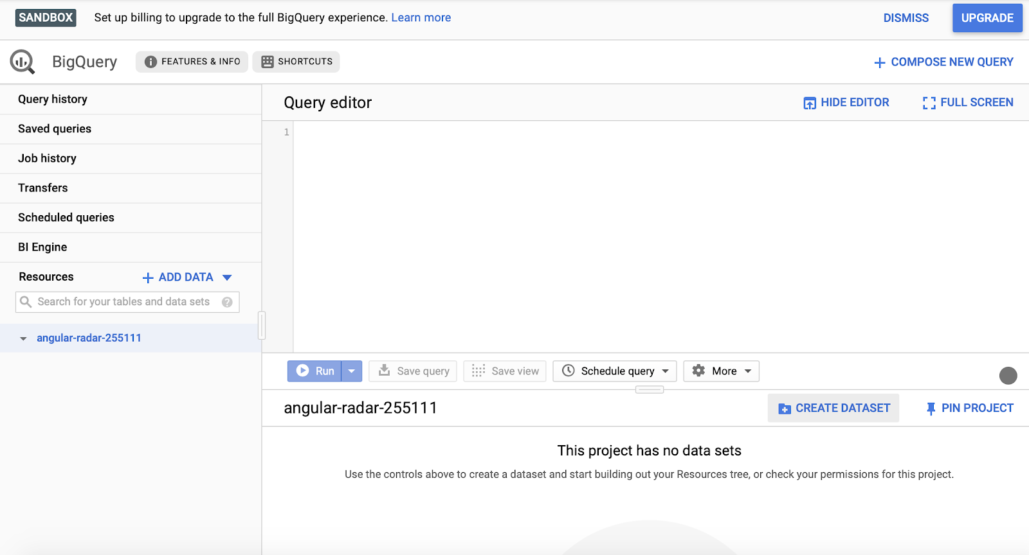Click the grey status circle by toolbar

click(1008, 376)
